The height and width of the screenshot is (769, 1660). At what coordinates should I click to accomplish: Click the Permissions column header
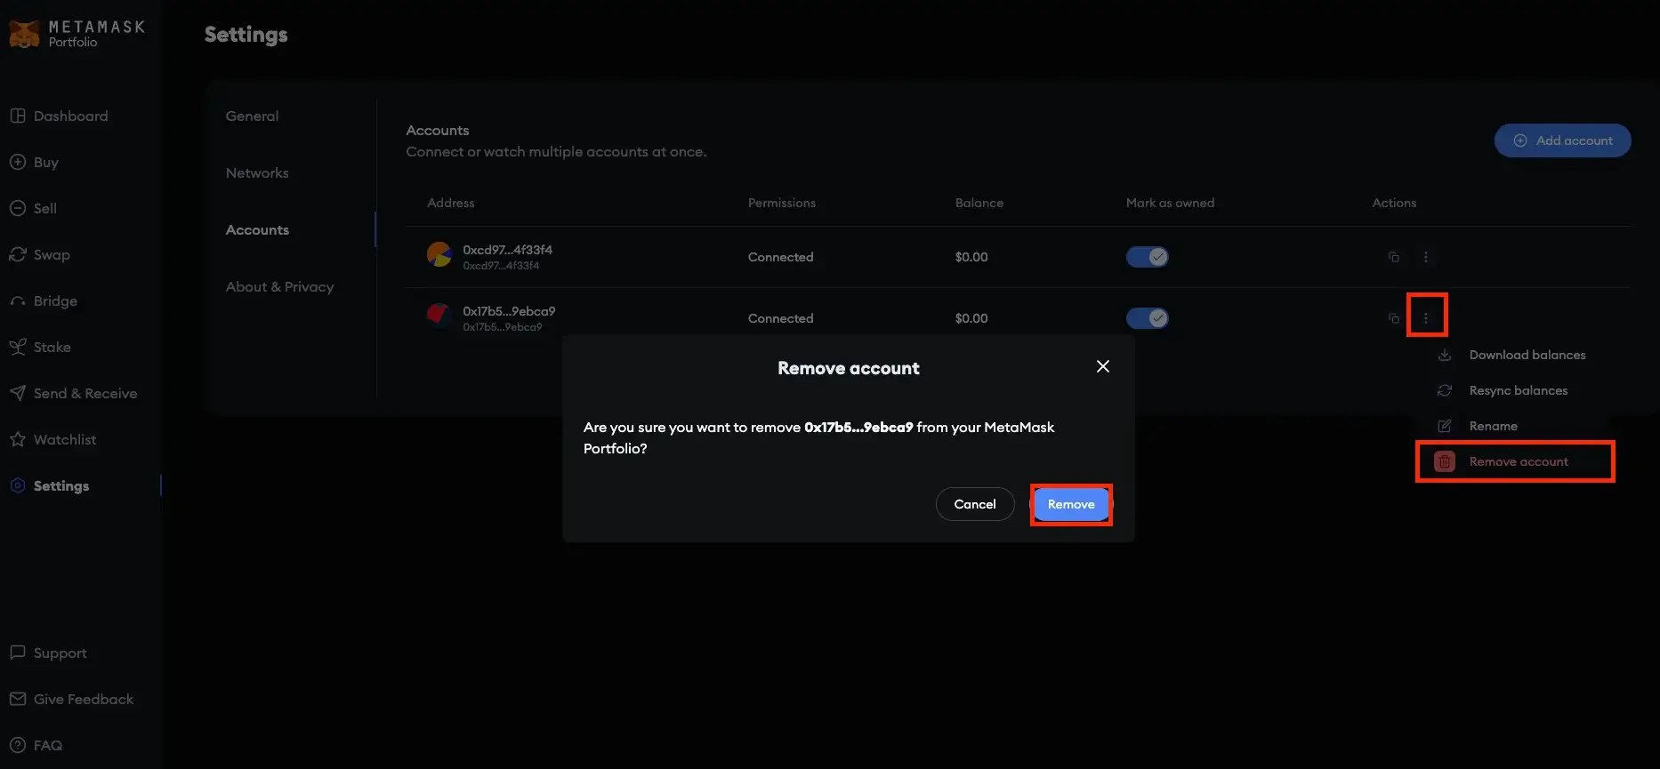click(781, 203)
